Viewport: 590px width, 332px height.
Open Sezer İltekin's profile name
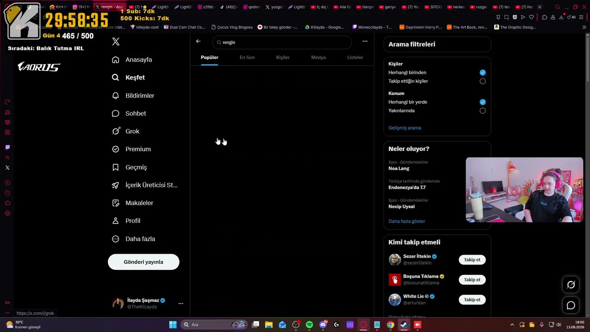click(x=417, y=256)
